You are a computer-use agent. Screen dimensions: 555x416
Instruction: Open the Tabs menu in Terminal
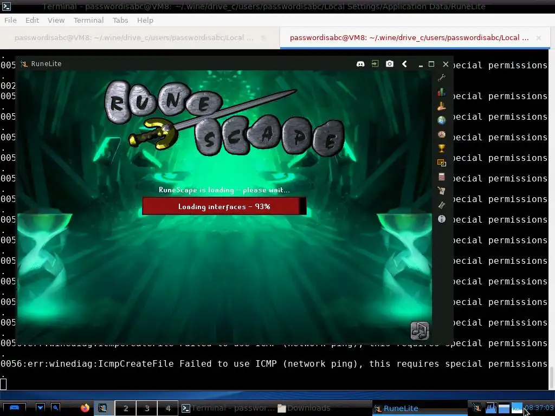tap(120, 20)
